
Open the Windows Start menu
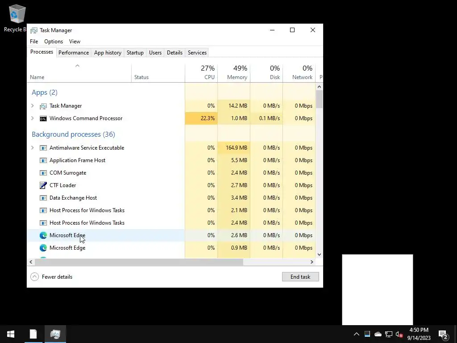(11, 334)
